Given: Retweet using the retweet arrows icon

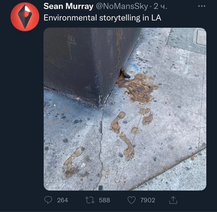Looking at the screenshot, I should [90, 200].
